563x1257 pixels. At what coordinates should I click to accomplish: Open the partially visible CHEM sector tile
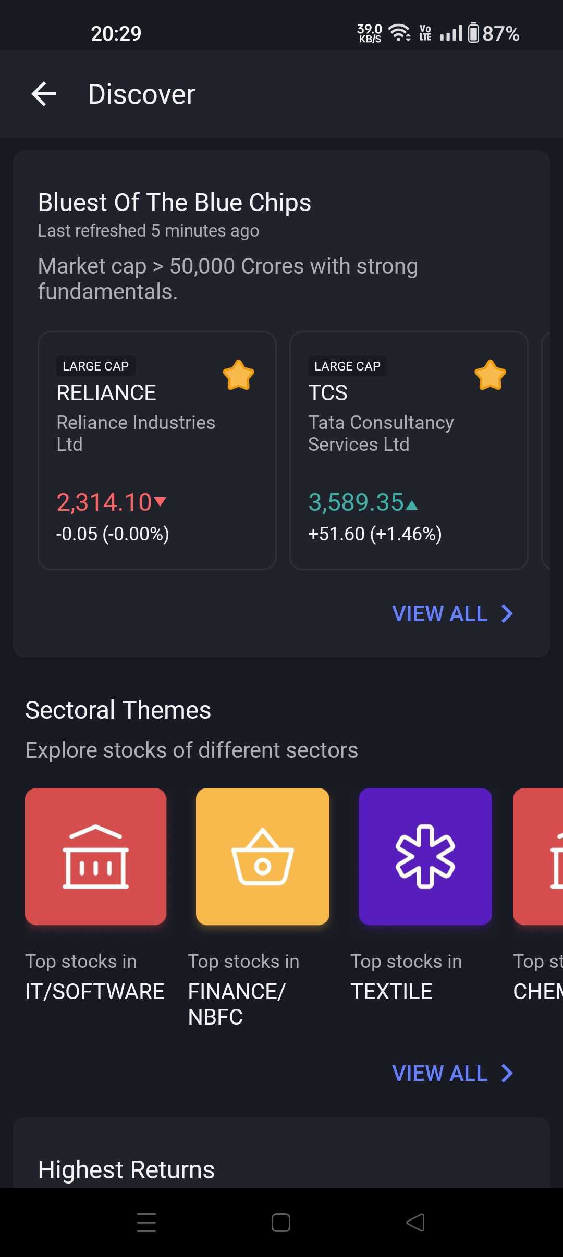[539, 856]
